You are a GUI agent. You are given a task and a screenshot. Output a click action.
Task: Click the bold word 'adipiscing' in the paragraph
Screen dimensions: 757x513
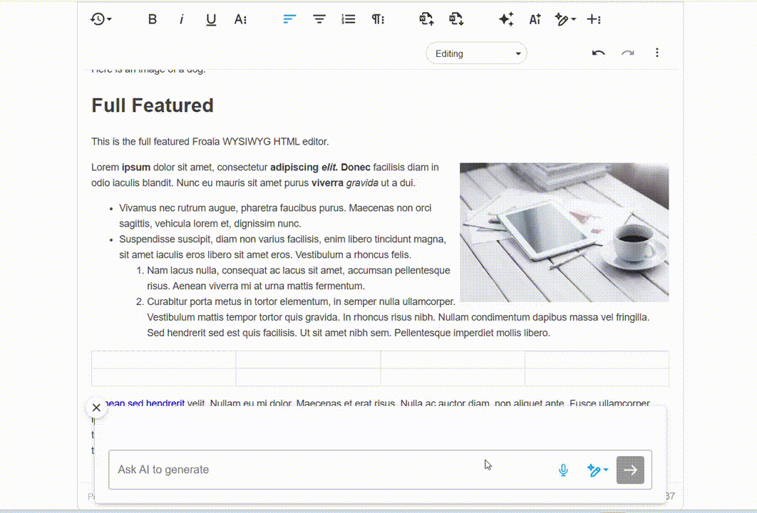coord(294,167)
